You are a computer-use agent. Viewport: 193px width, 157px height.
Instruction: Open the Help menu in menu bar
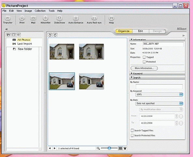(x=60, y=11)
